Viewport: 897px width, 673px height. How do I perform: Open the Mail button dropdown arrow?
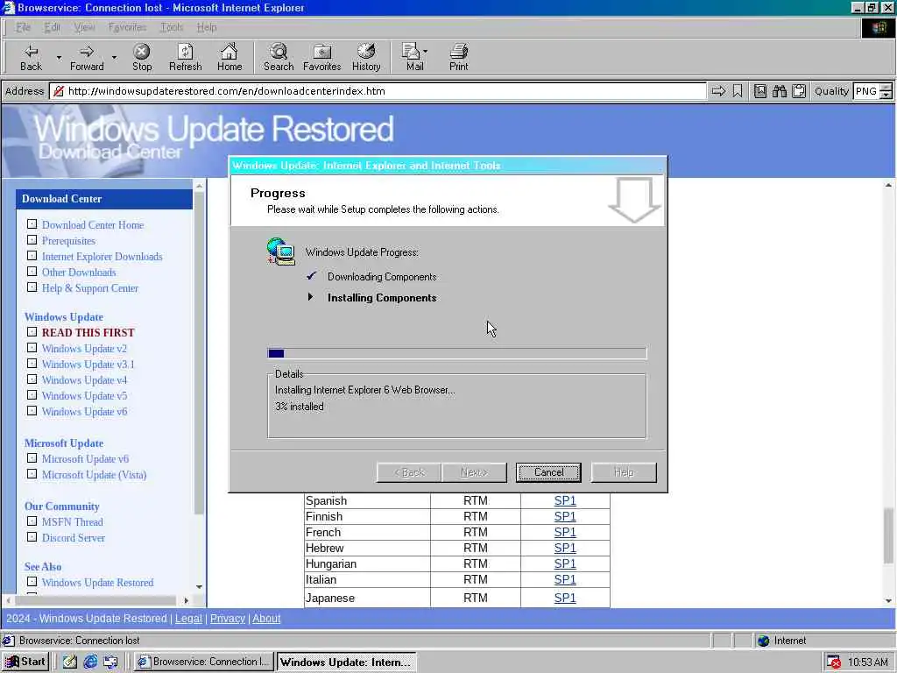point(425,52)
